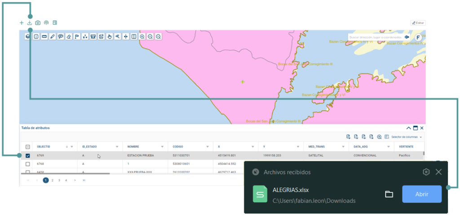Open the NOMBRE column filter dropdown

tap(162, 147)
